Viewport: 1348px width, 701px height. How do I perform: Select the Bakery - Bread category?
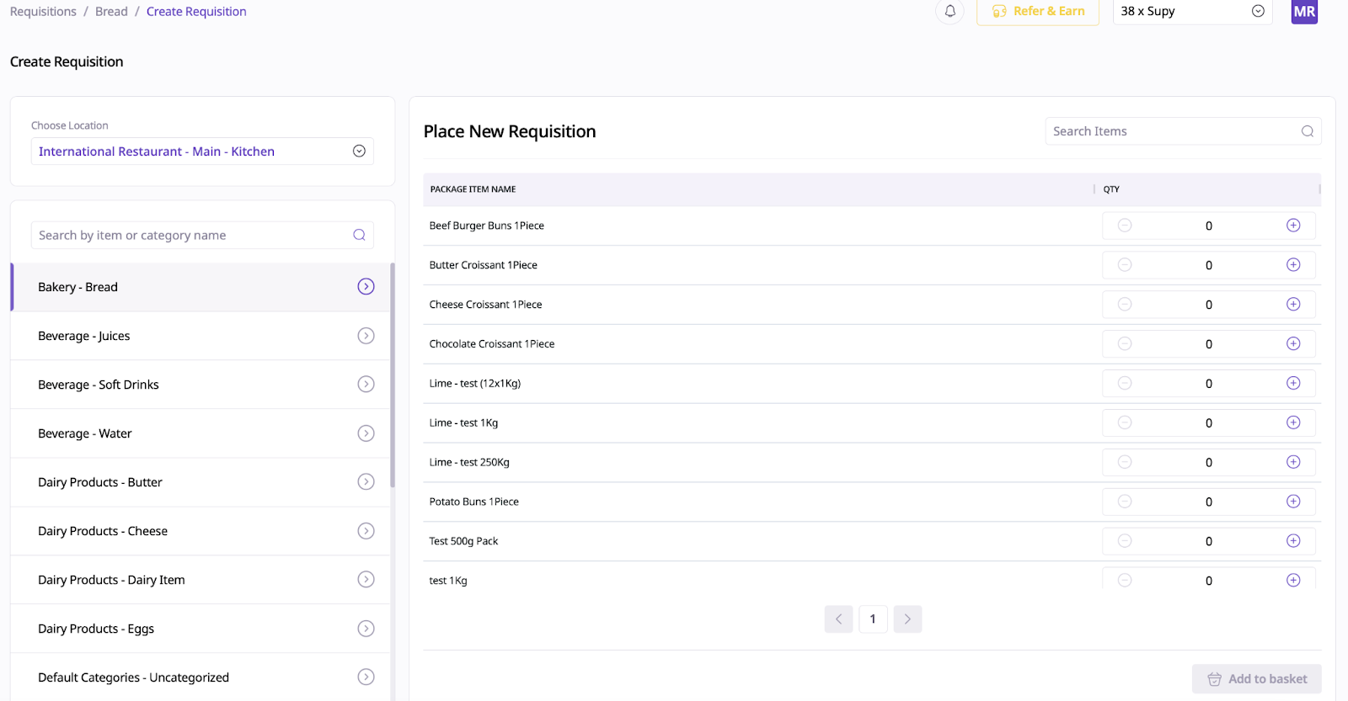coord(201,287)
